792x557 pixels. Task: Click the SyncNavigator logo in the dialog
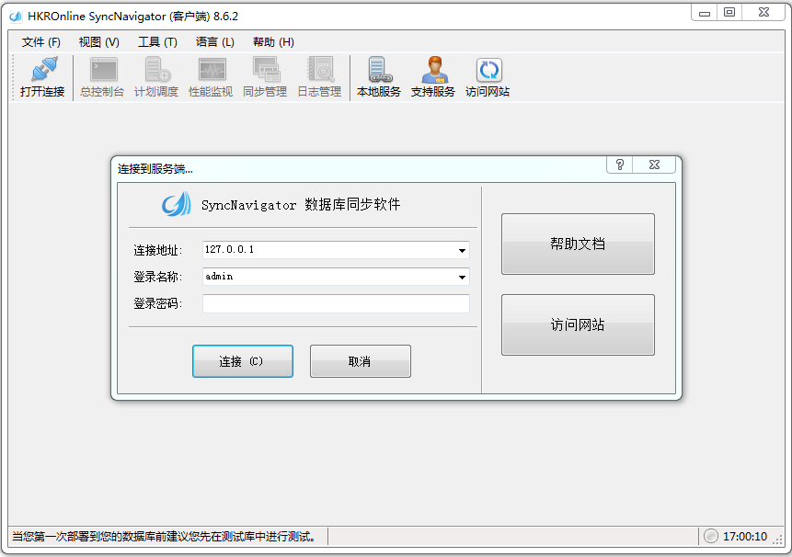[177, 204]
